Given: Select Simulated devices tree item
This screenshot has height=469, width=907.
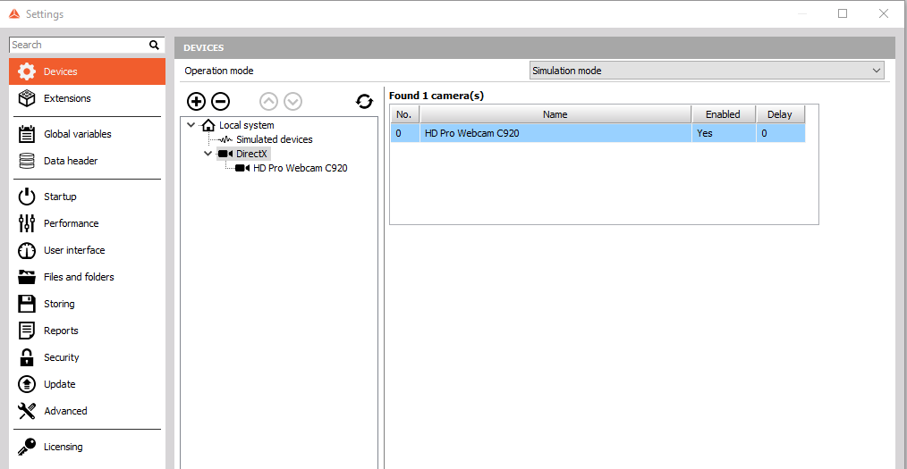Looking at the screenshot, I should pyautogui.click(x=275, y=139).
